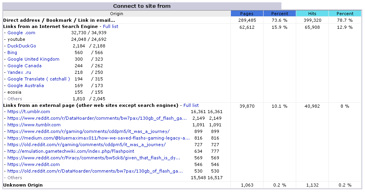Click the reddit Piracy comments link
The height and width of the screenshot is (192, 365).
94,158
